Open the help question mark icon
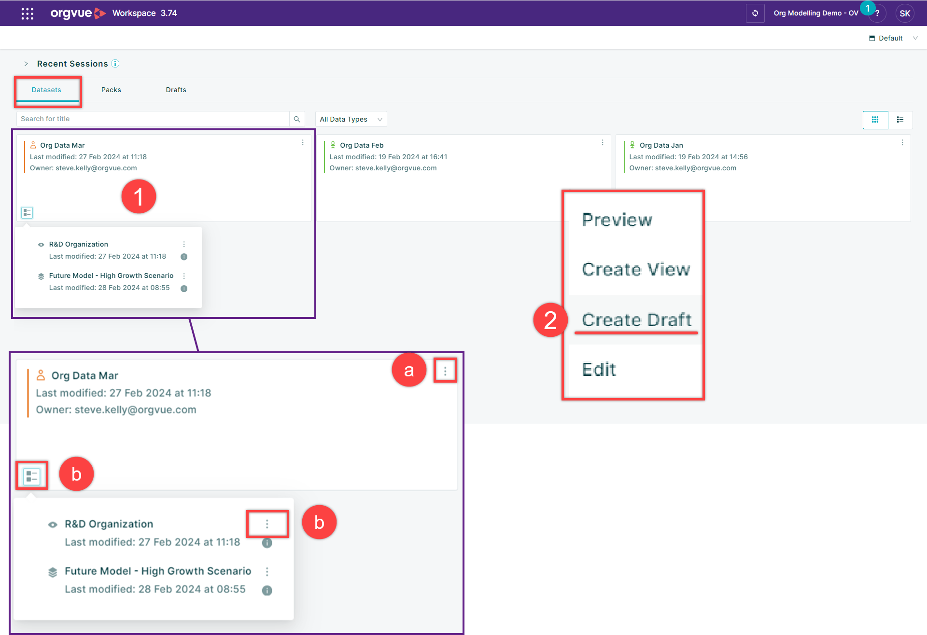 pyautogui.click(x=877, y=14)
